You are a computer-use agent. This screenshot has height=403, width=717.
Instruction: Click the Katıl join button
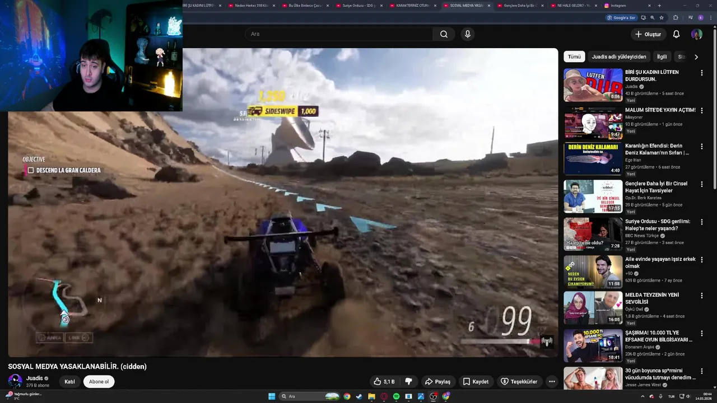point(69,382)
